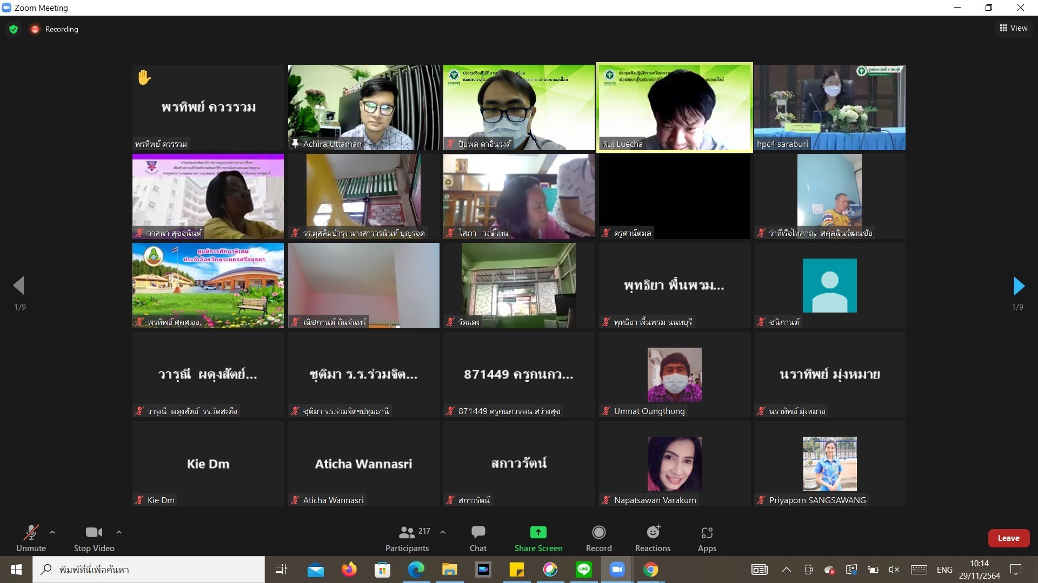The width and height of the screenshot is (1038, 583).
Task: Select Achira Uttaman video tile
Action: pos(364,107)
